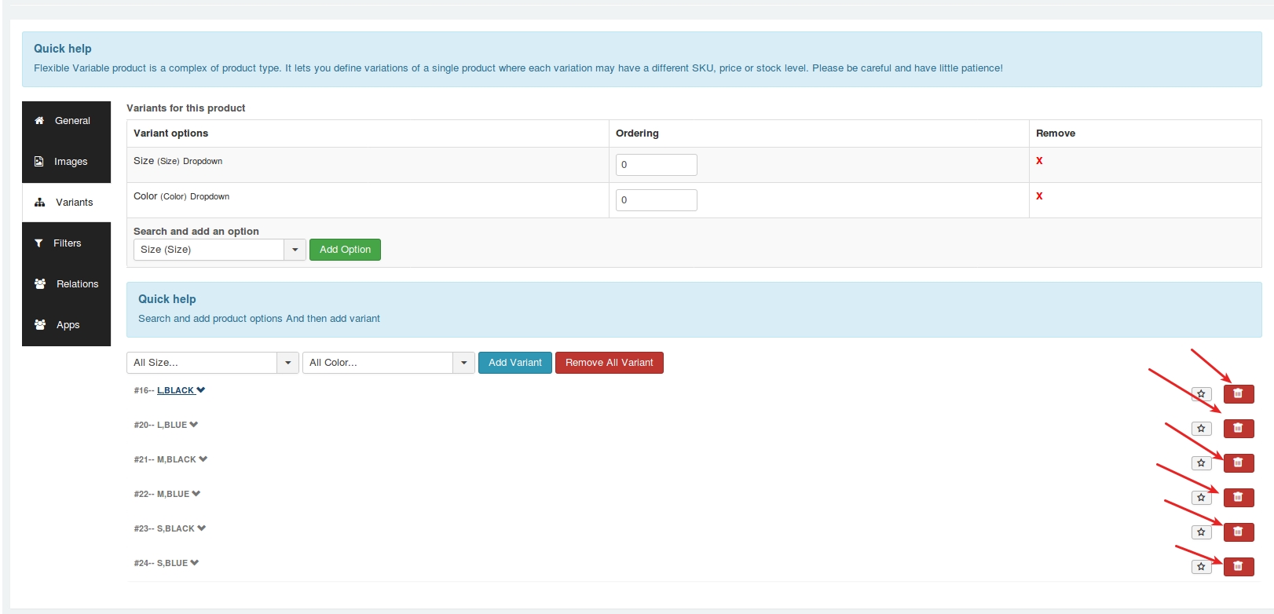Expand variant #16 L,BLACK
Viewport: 1274px width, 614px height.
(x=181, y=390)
